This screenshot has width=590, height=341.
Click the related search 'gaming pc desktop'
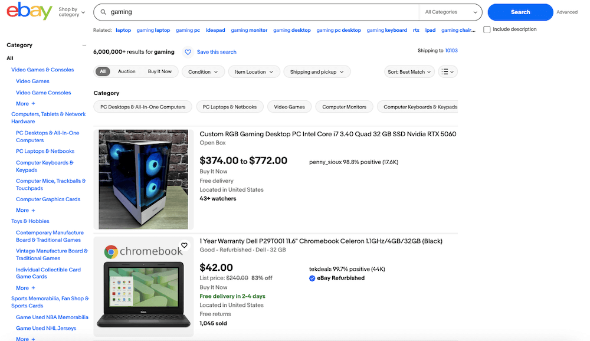click(x=339, y=30)
